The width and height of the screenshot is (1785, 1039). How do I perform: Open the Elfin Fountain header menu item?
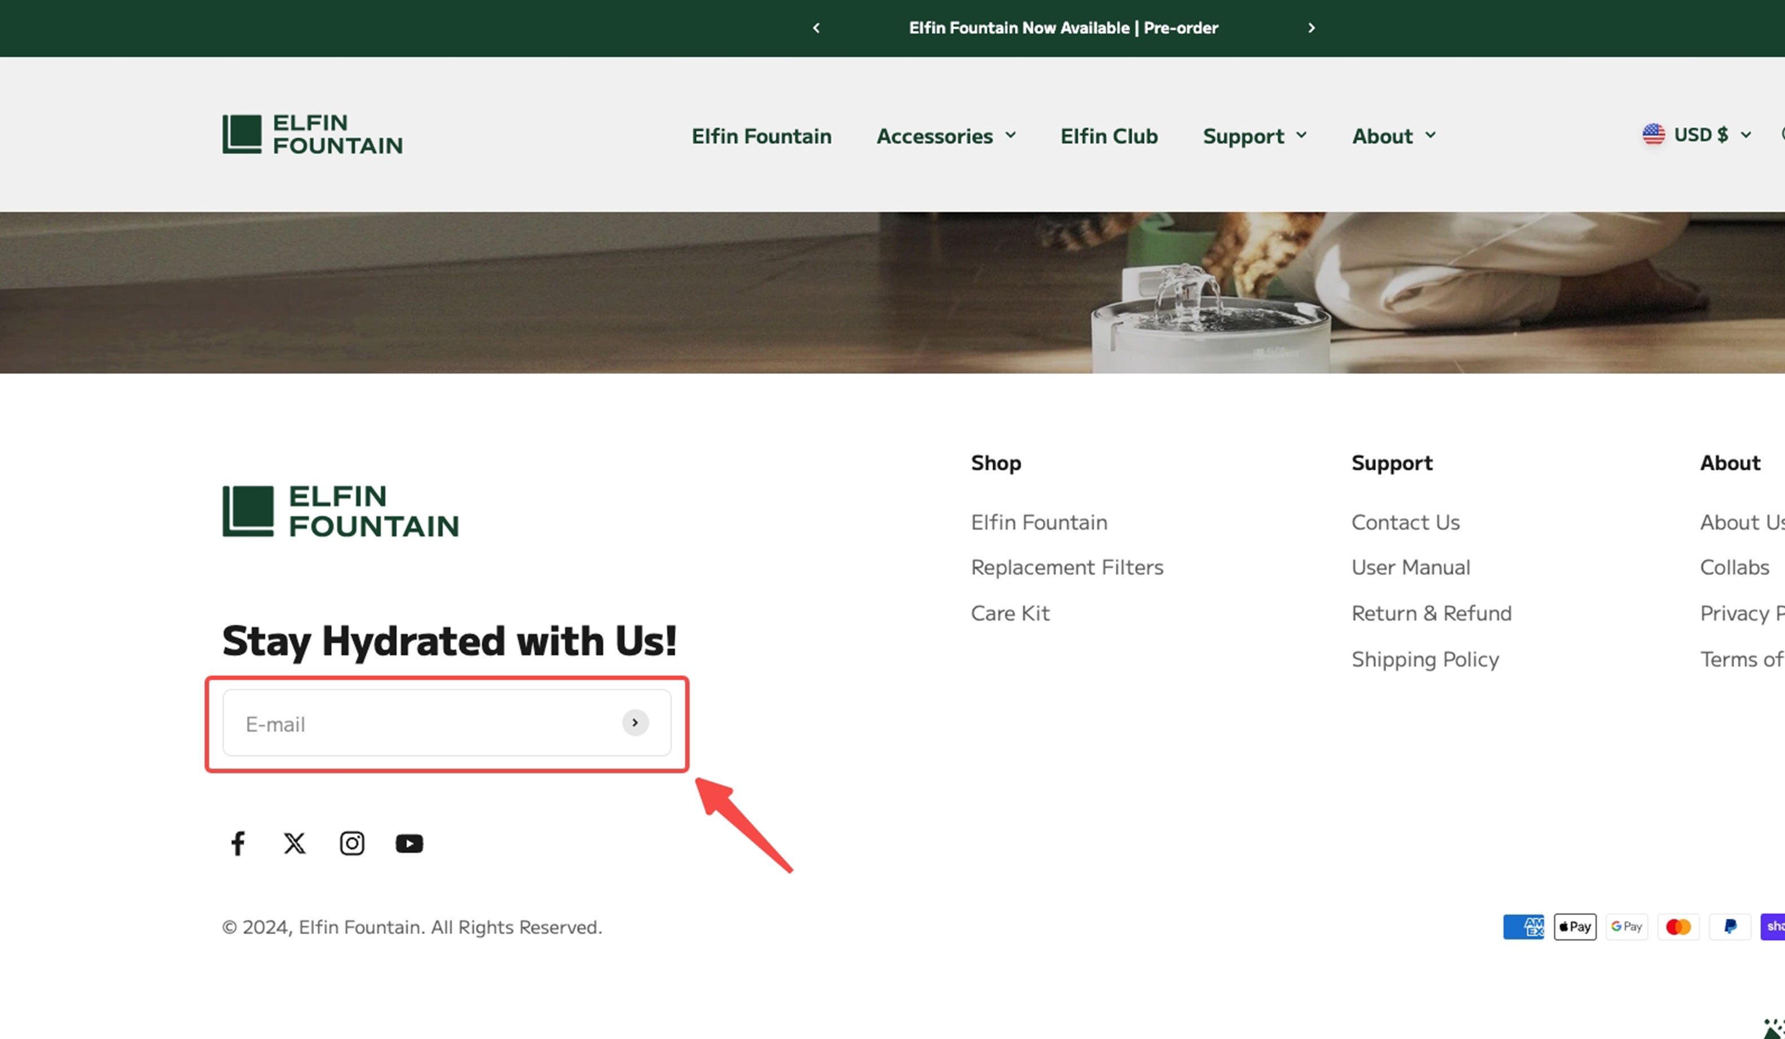[x=762, y=136]
